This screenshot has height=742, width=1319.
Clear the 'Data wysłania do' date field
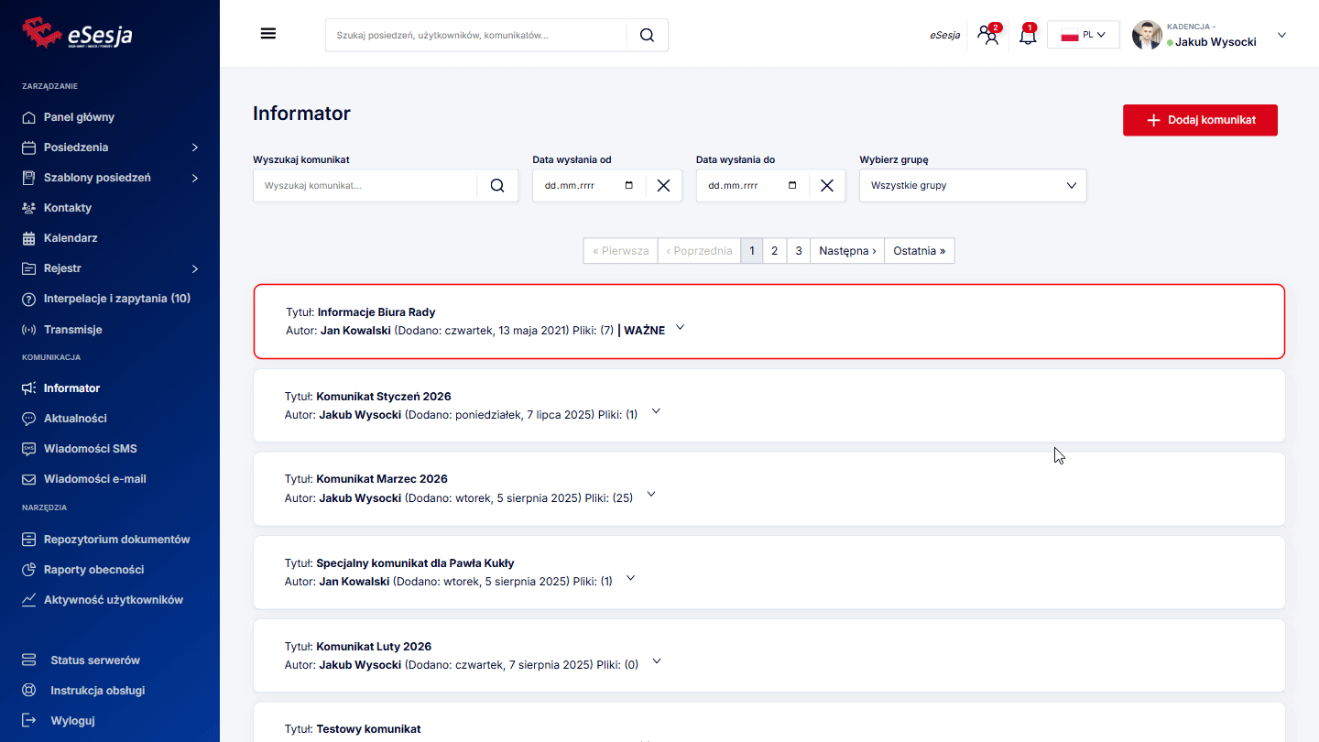[826, 185]
